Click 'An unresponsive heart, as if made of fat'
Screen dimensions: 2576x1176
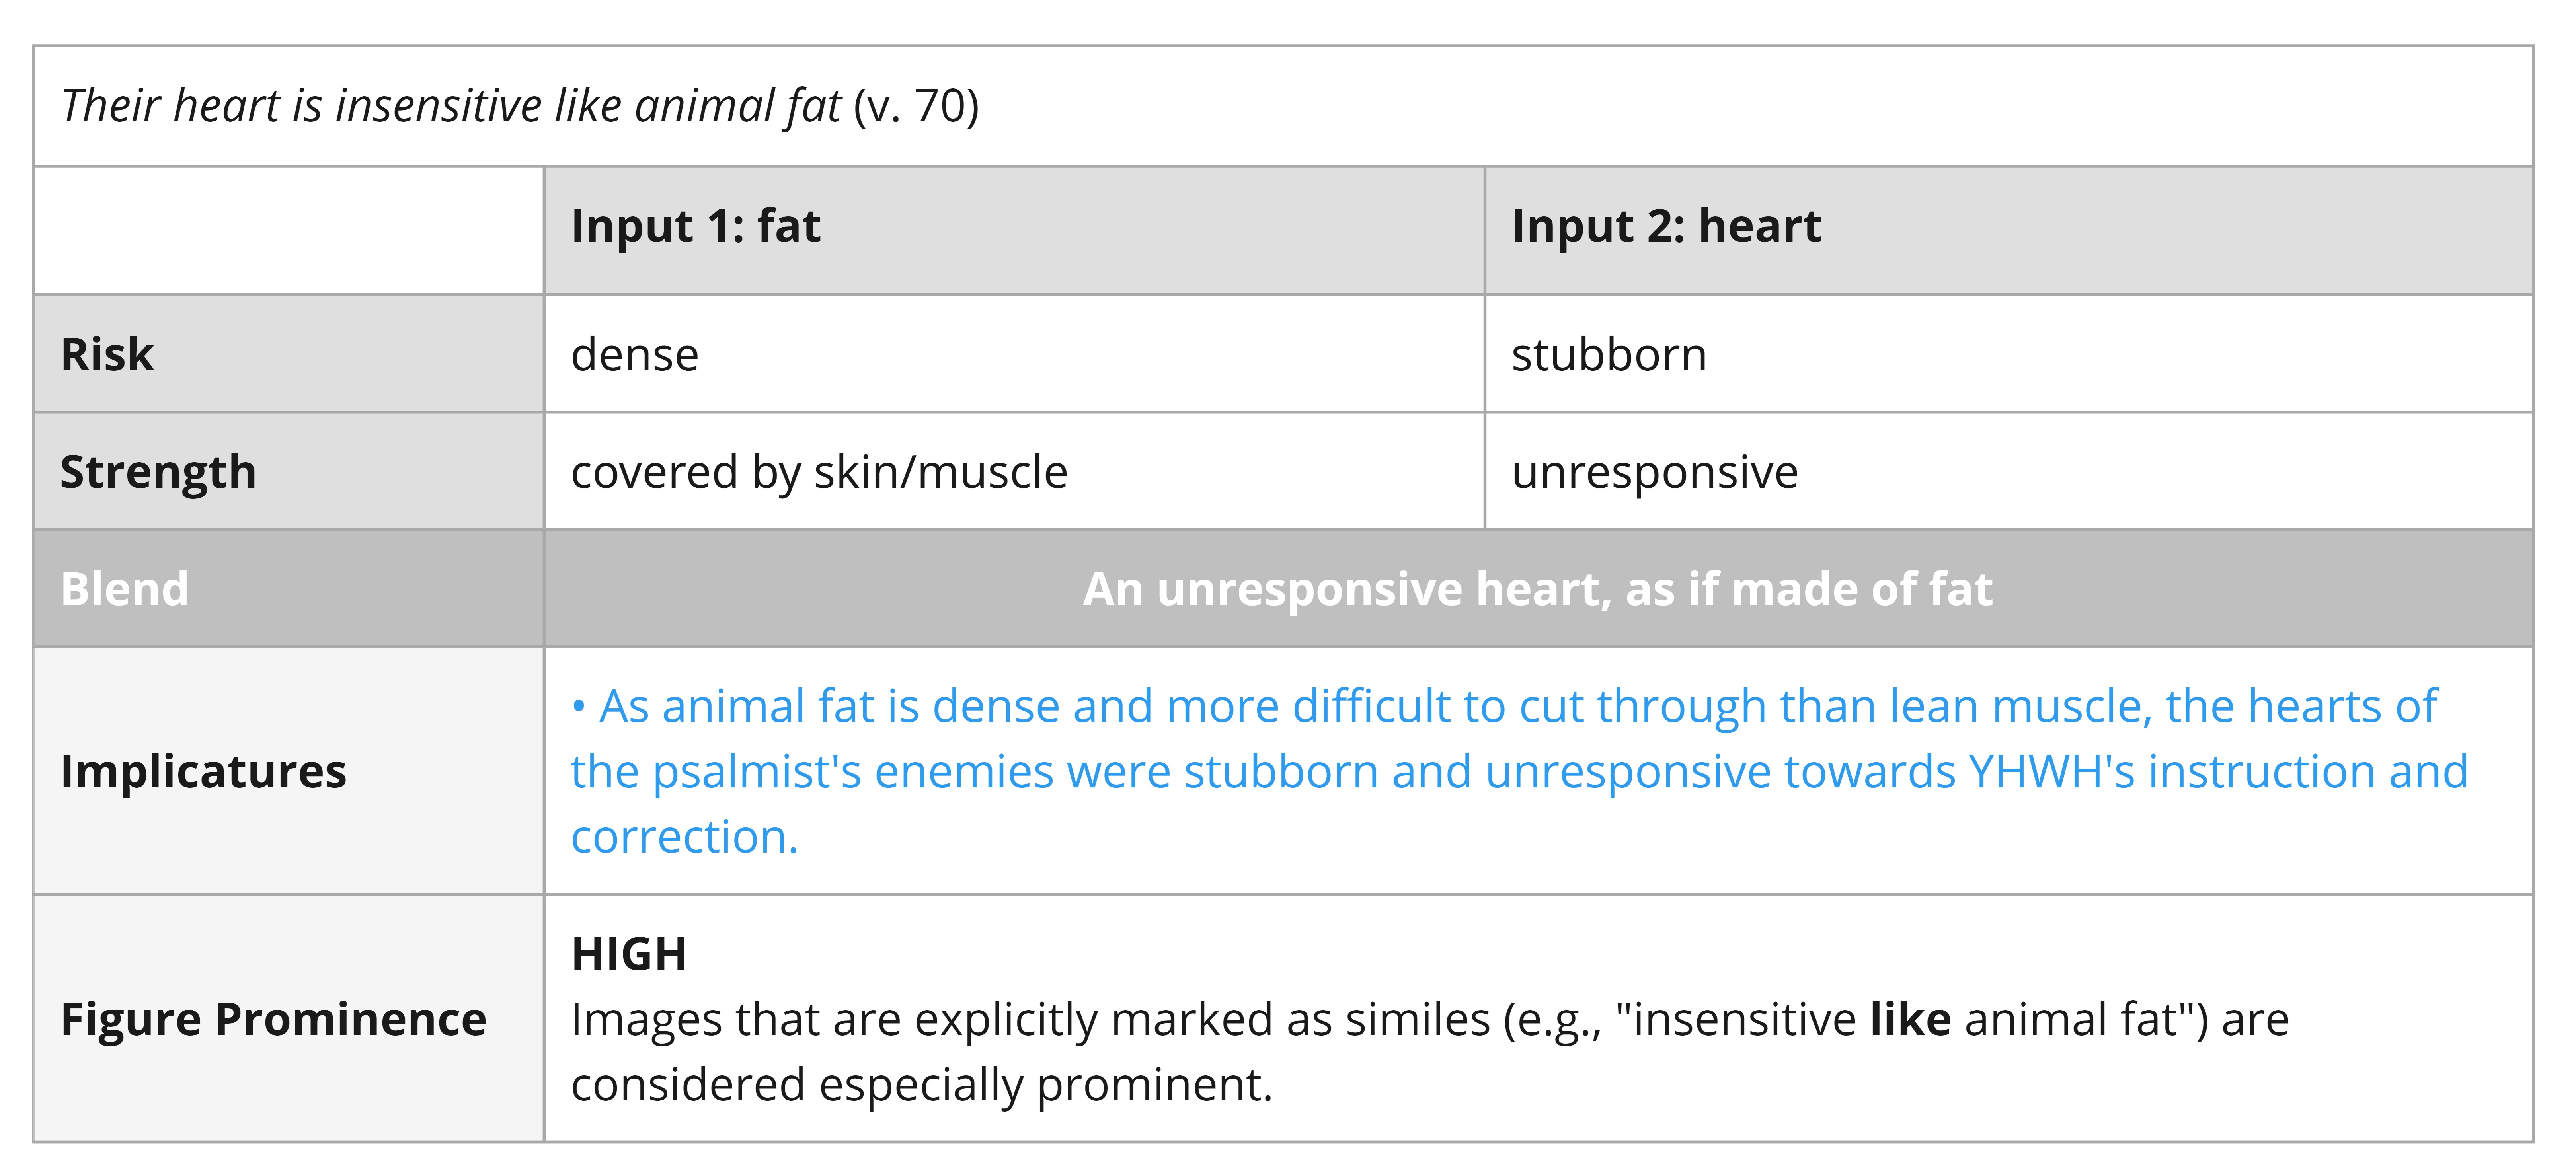[x=1537, y=589]
